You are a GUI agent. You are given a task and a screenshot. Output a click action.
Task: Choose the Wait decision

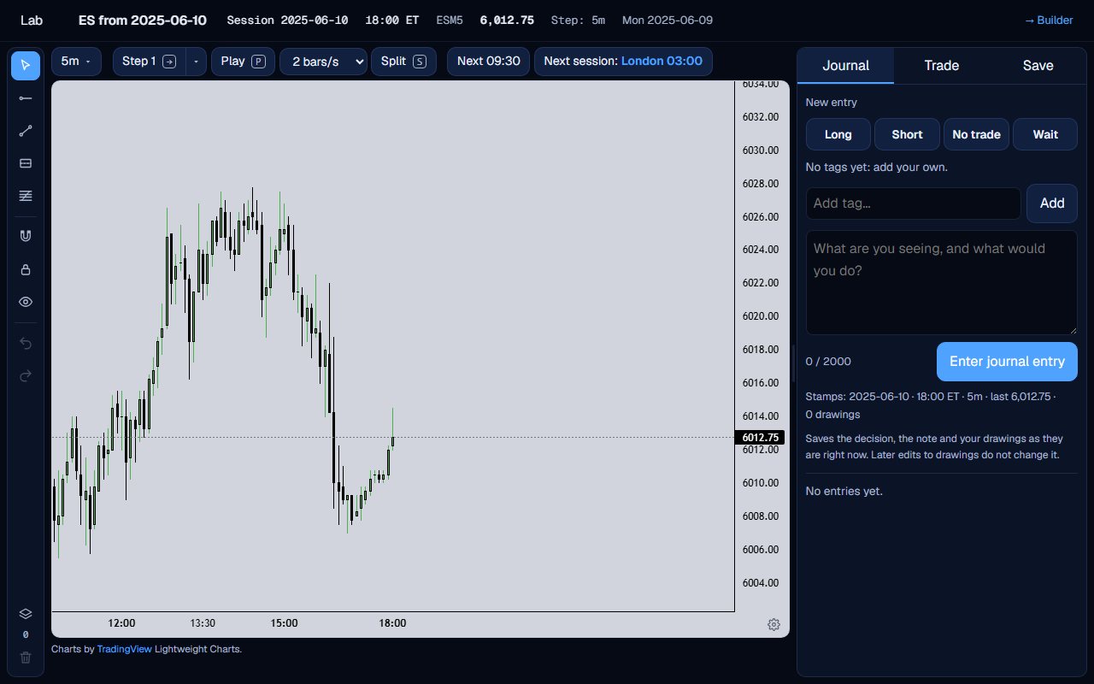[1045, 134]
